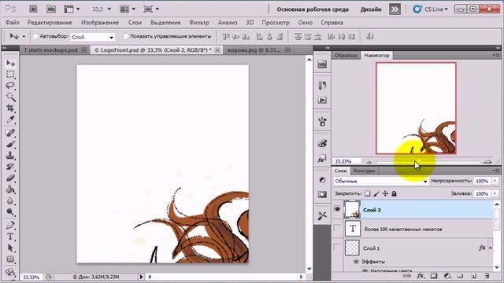Select the Clone Stamp tool
The width and height of the screenshot is (504, 283).
10,156
